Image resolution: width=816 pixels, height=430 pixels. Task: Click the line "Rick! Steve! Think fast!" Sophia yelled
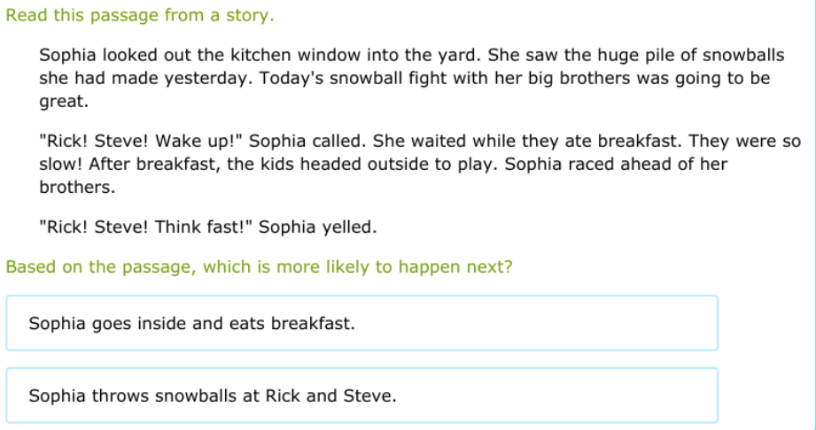click(x=208, y=227)
